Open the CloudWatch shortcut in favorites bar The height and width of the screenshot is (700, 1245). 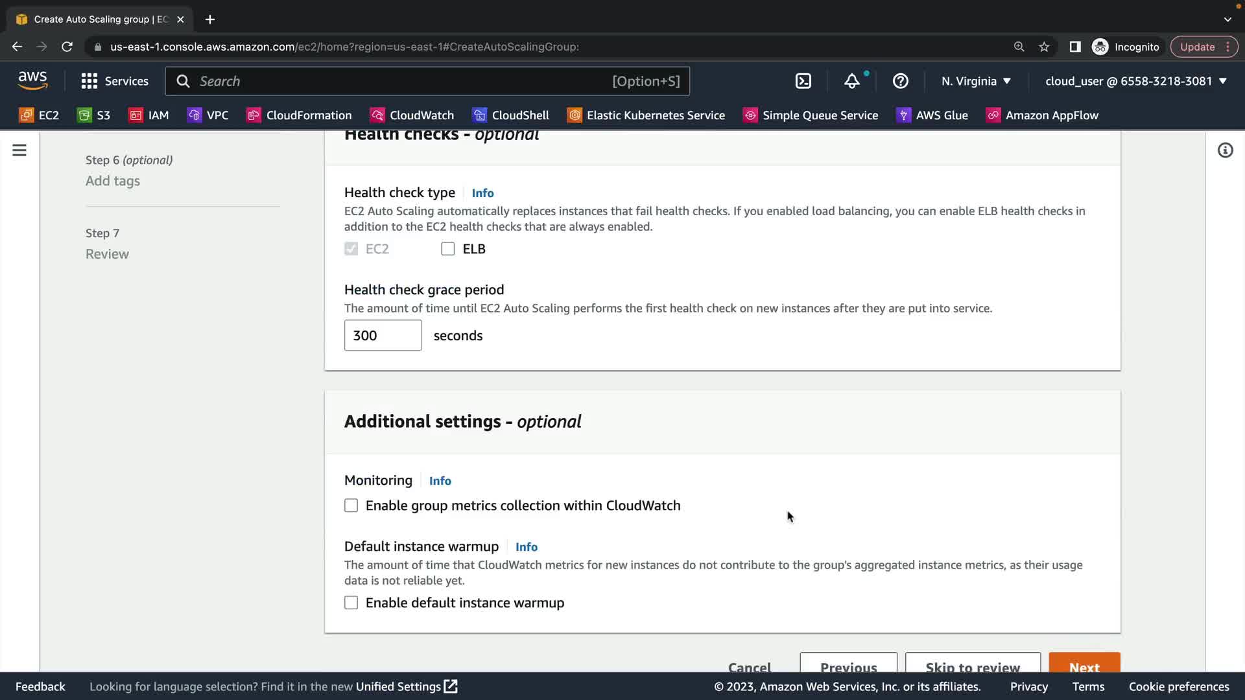(x=412, y=115)
